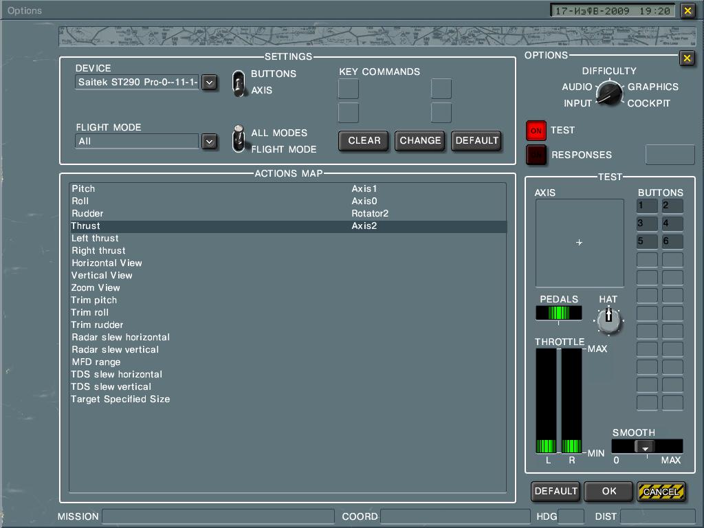
Task: Open the Device dropdown list
Action: coord(210,82)
